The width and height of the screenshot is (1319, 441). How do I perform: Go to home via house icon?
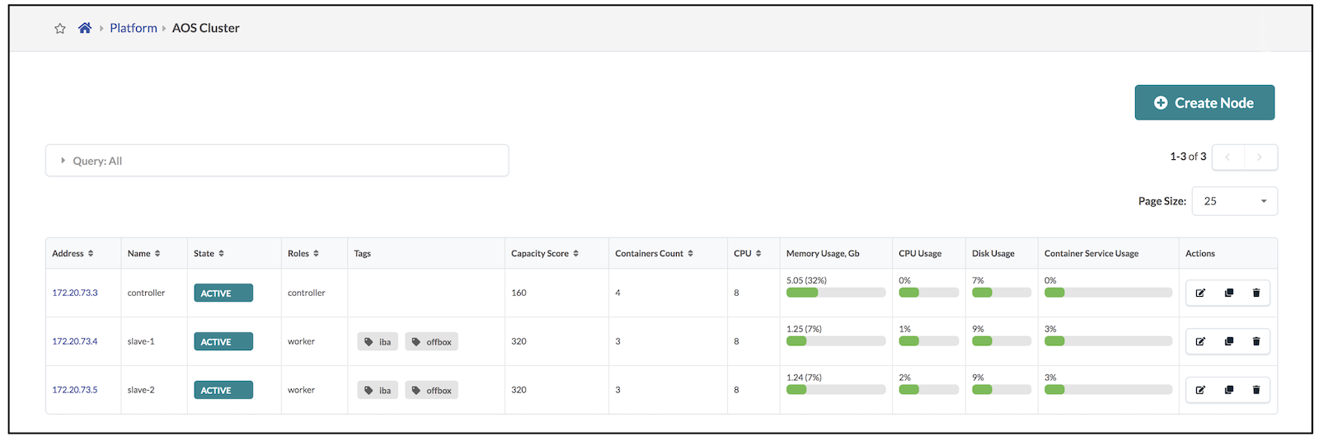coord(85,28)
